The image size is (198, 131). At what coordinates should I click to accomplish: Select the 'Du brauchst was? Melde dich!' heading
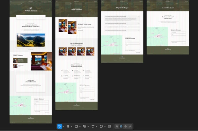(168, 17)
